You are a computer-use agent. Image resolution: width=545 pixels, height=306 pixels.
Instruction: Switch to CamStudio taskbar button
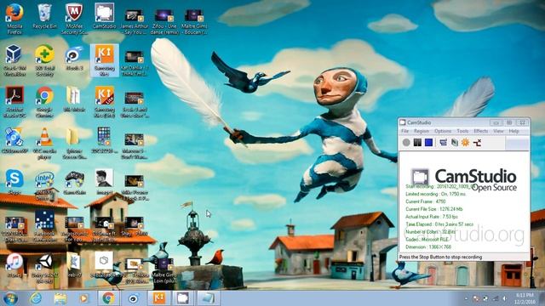click(x=183, y=298)
